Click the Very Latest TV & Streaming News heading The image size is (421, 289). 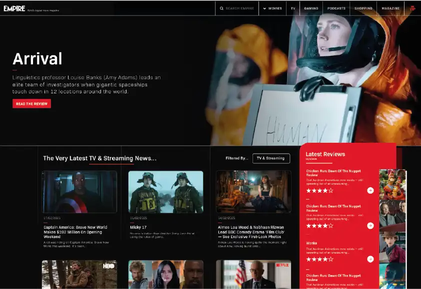tap(100, 158)
